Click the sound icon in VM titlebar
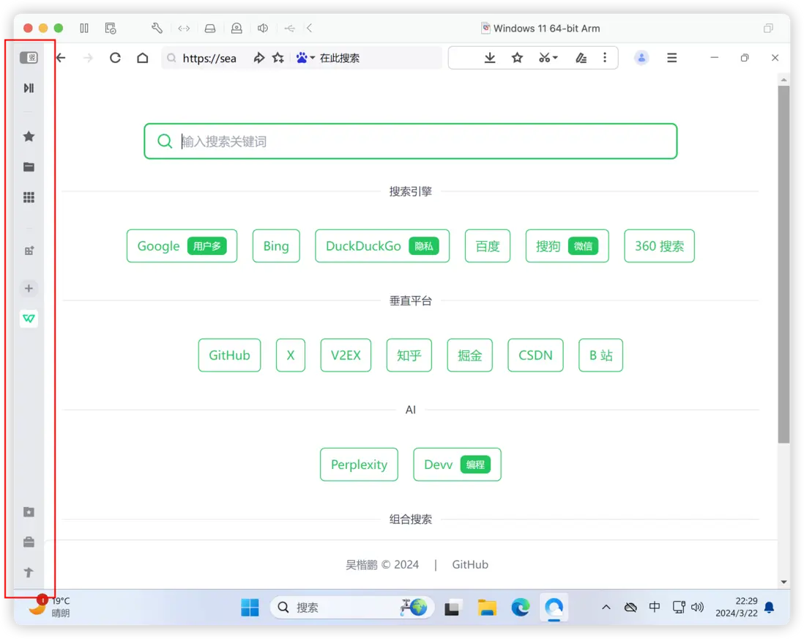This screenshot has width=804, height=639. pyautogui.click(x=263, y=29)
